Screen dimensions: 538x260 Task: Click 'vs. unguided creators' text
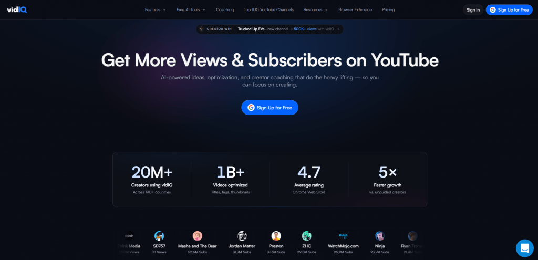coord(388,192)
